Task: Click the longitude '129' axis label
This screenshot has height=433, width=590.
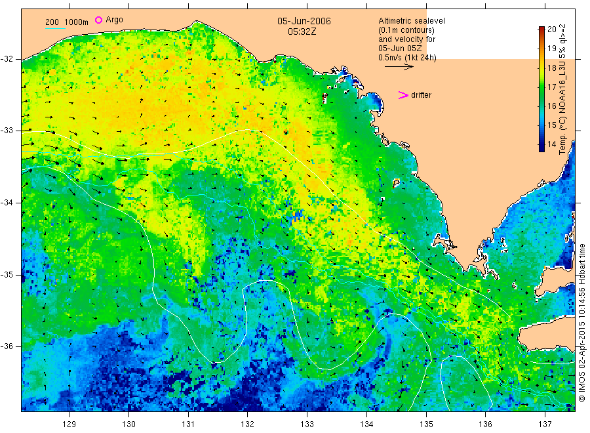Action: pos(69,424)
